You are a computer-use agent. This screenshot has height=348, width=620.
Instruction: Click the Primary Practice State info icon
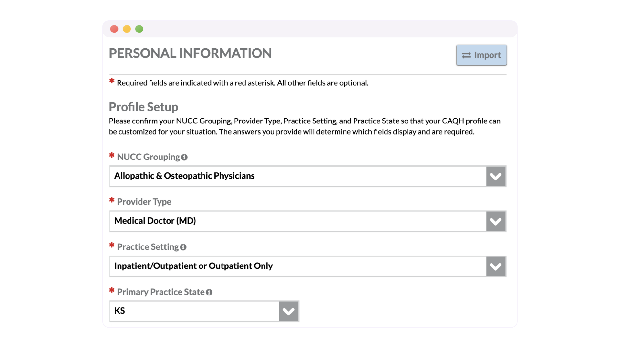[209, 292]
